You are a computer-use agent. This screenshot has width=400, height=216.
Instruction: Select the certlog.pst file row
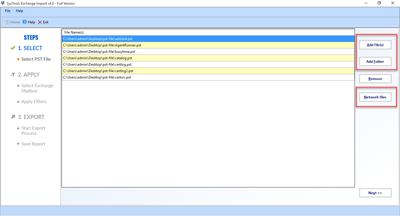tap(208, 65)
